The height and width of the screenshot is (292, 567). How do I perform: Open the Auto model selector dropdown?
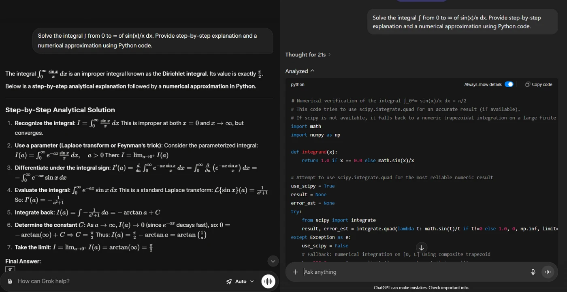point(241,281)
